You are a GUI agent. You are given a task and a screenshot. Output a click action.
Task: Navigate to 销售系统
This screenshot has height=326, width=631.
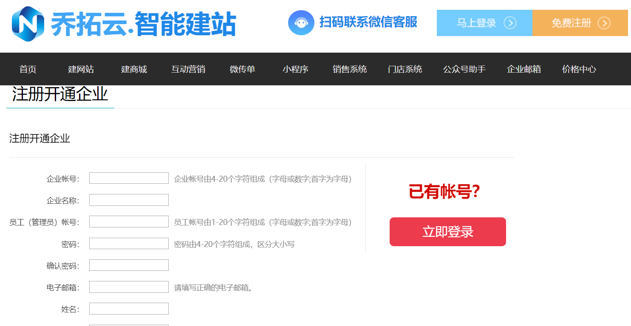[349, 69]
